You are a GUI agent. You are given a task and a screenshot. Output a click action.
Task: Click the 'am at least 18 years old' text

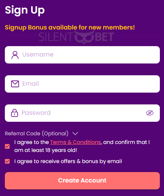46,150
